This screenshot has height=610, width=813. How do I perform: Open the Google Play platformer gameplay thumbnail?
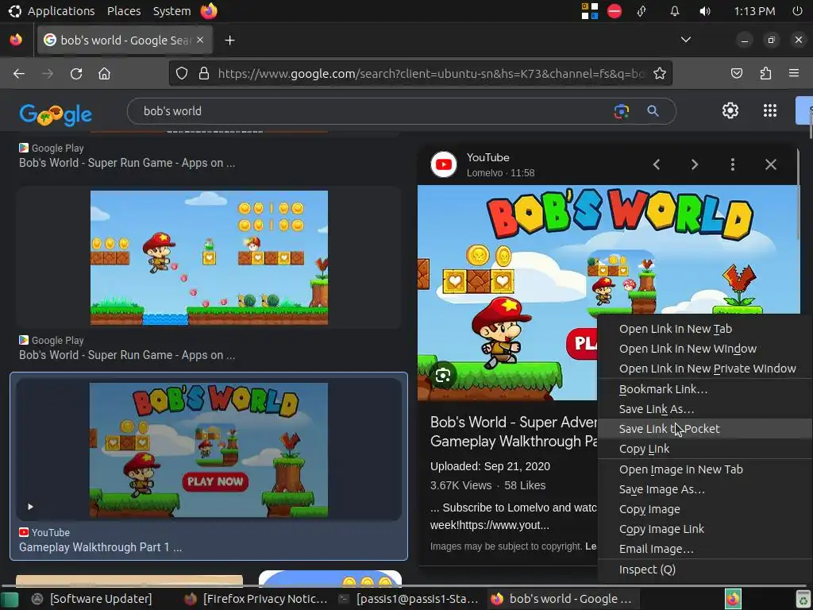[209, 258]
